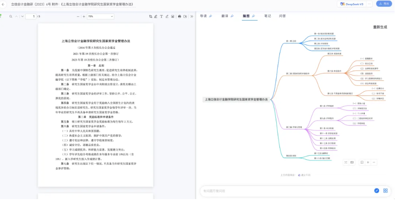Expand more tools with double-chevron icon
Screen dimensions: 395x200
click(x=191, y=16)
